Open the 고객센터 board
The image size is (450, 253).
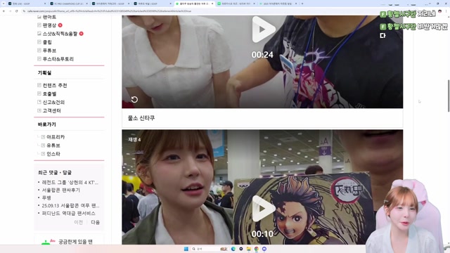51,110
